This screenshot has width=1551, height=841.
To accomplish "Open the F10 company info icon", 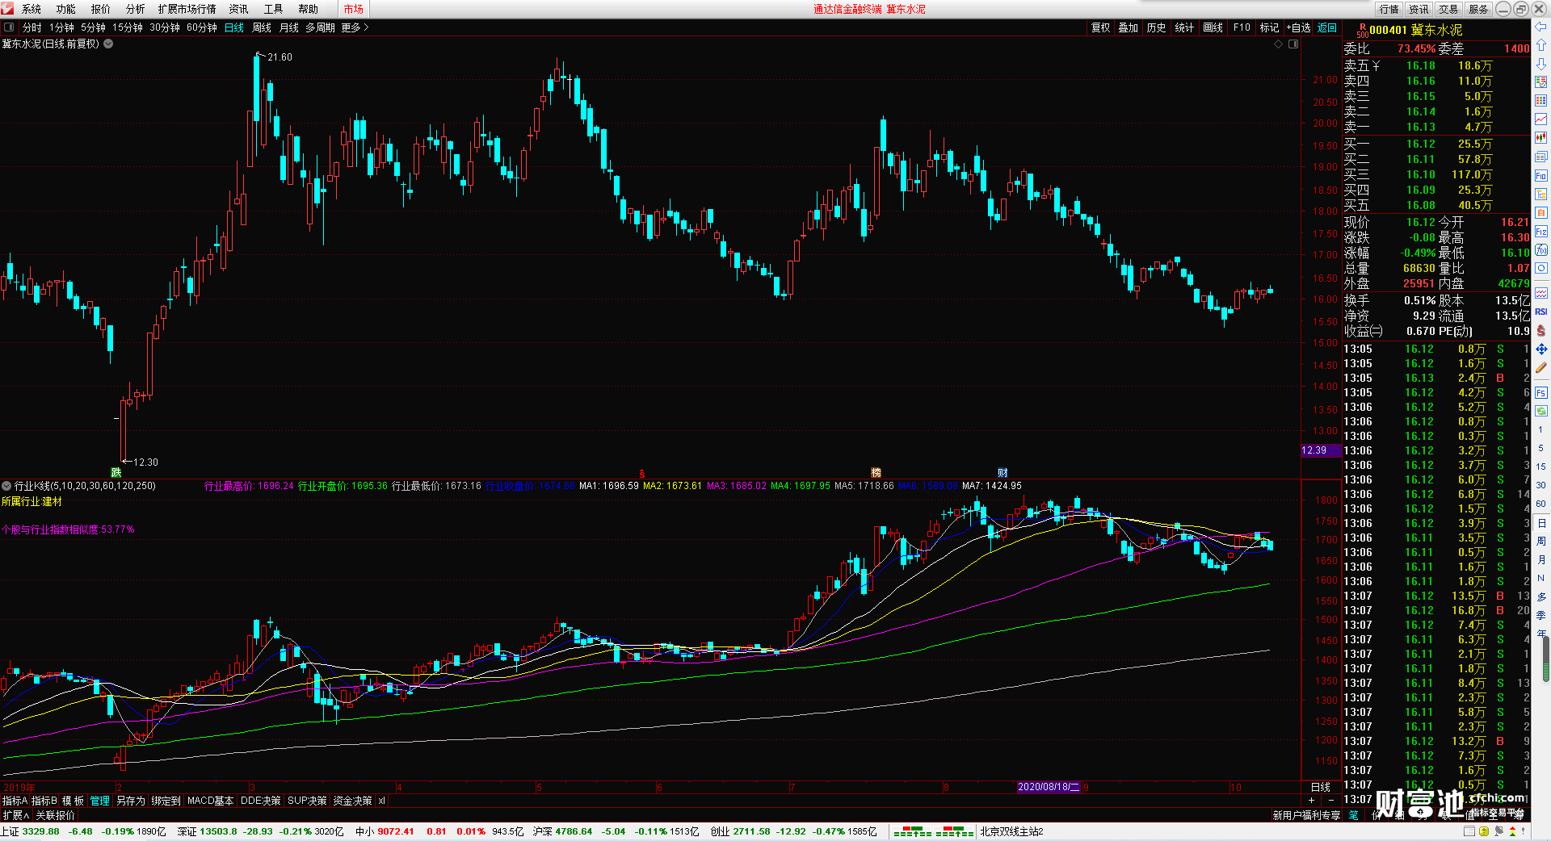I will pyautogui.click(x=1541, y=175).
